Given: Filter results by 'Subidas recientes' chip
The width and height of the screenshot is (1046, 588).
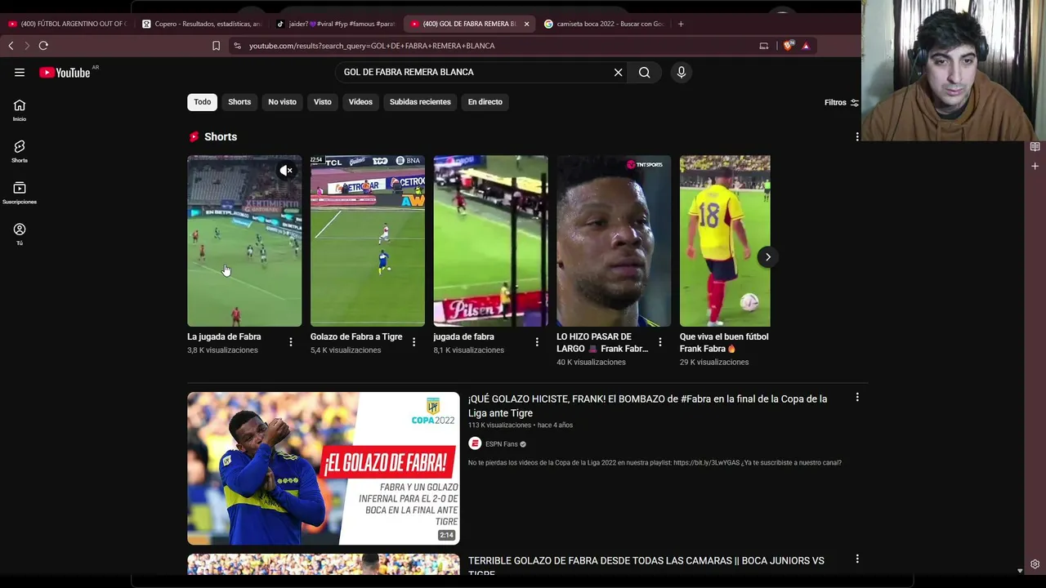Looking at the screenshot, I should (x=420, y=102).
